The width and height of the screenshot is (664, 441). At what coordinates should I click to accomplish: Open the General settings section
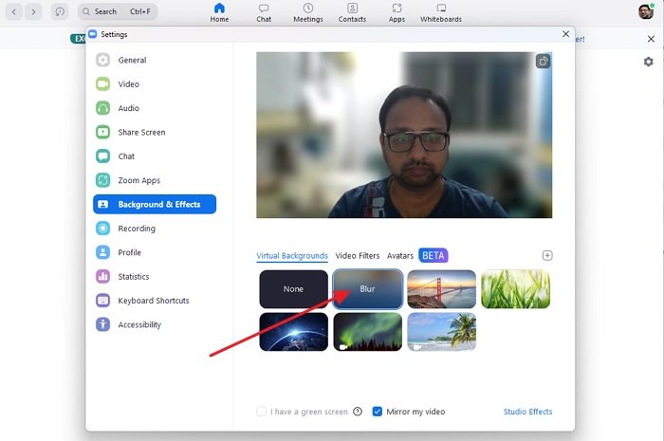[132, 60]
